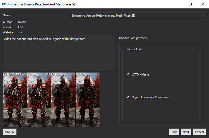Cancel the installer dialog
Viewport: 209px width, 138px height.
tap(199, 132)
